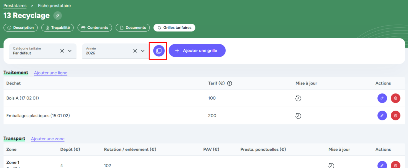Open the Traçabilité tab
The height and width of the screenshot is (168, 408).
coord(58,28)
